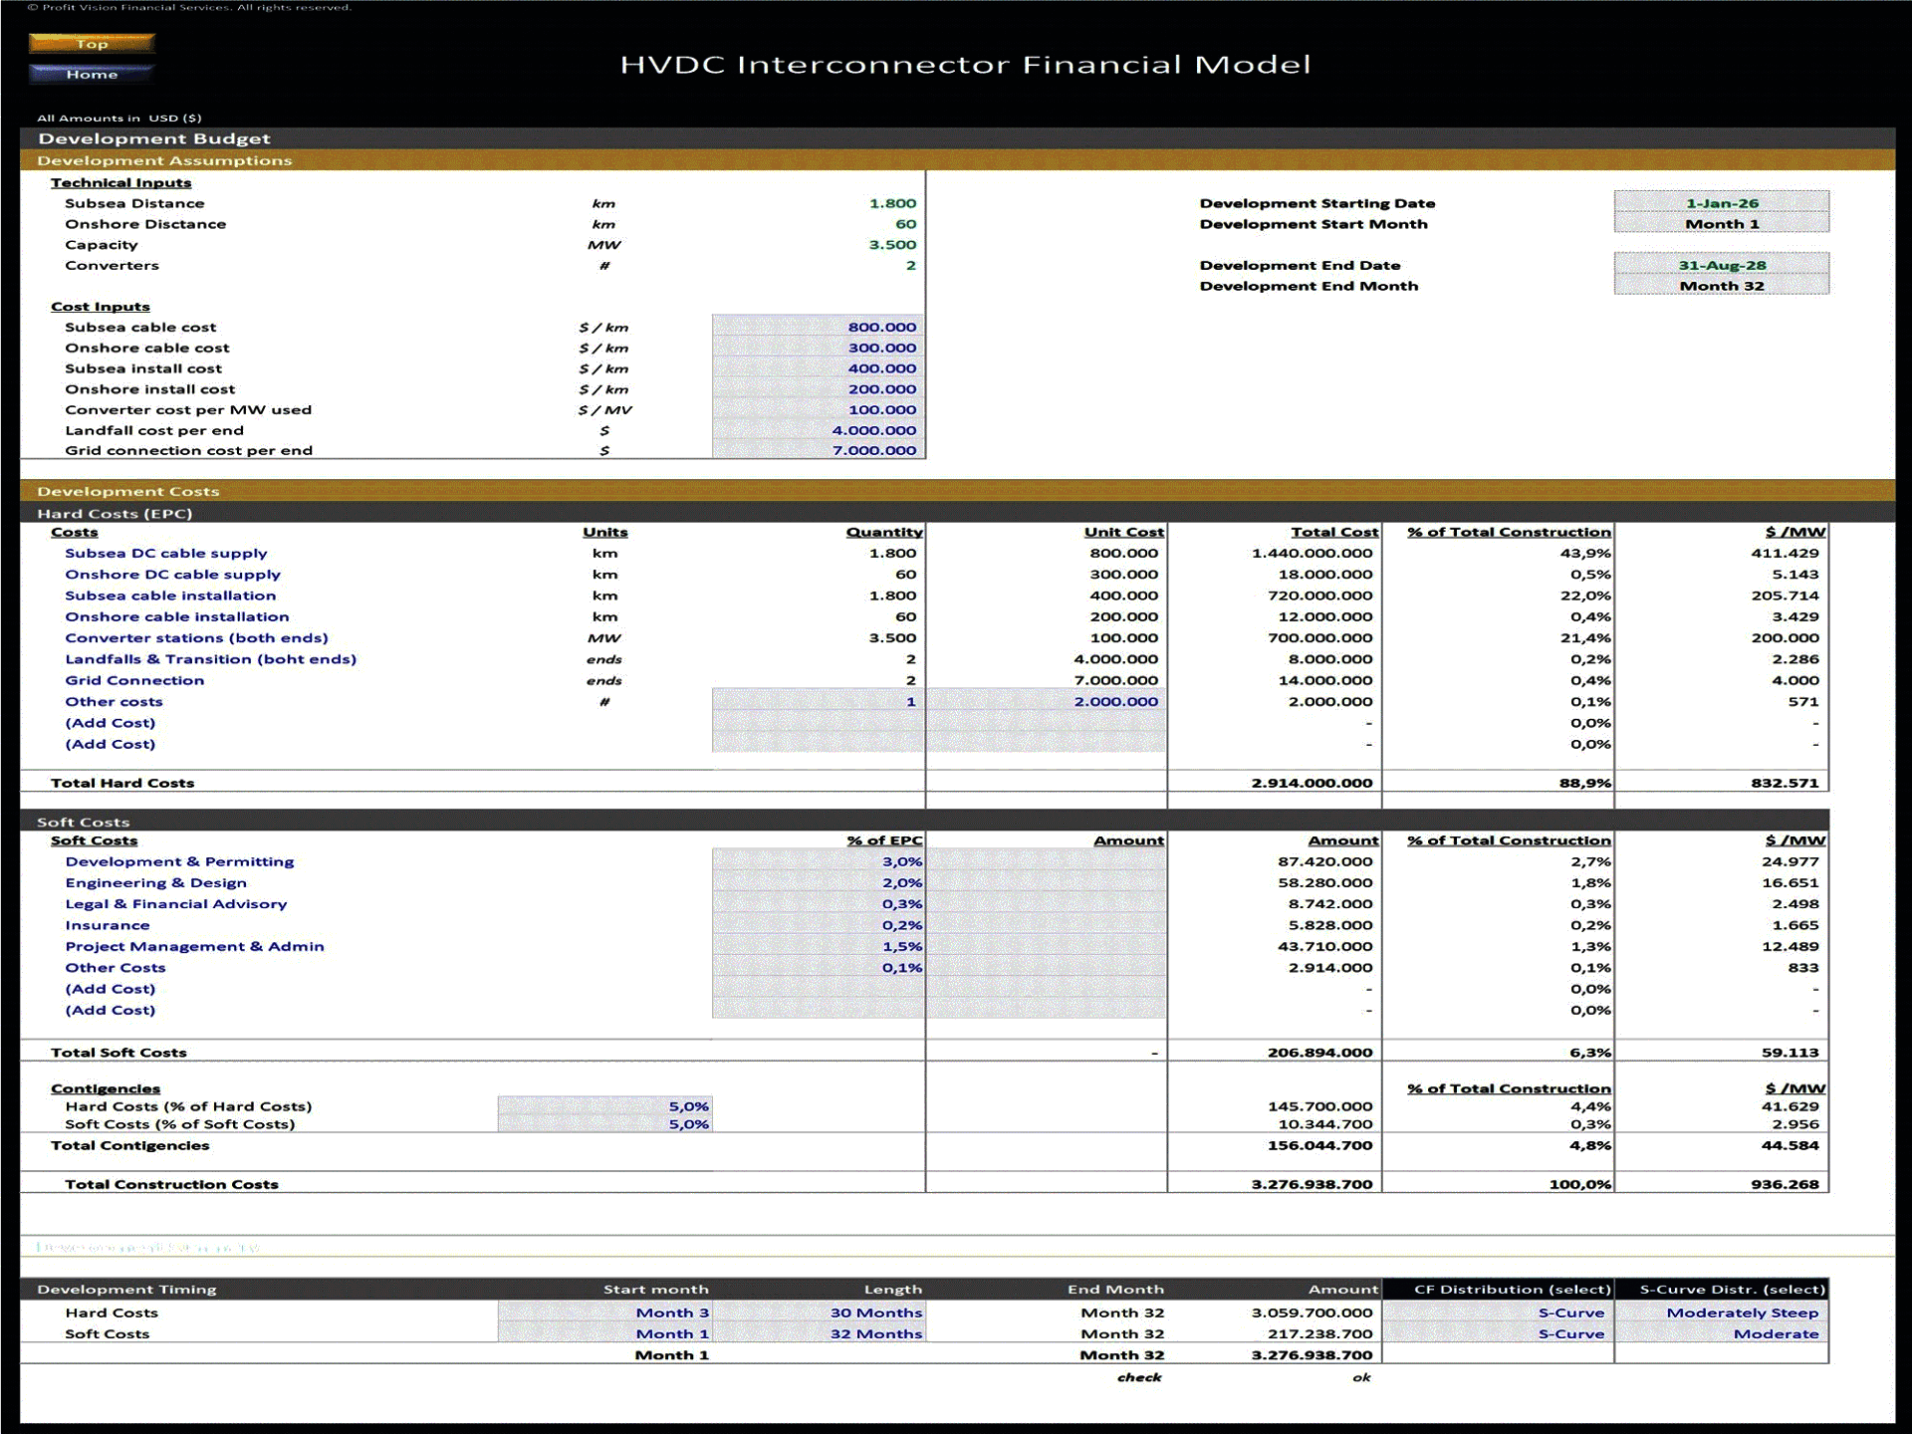Screen dimensions: 1912x1434
Task: Edit the Development Starting Date field
Action: (1722, 203)
